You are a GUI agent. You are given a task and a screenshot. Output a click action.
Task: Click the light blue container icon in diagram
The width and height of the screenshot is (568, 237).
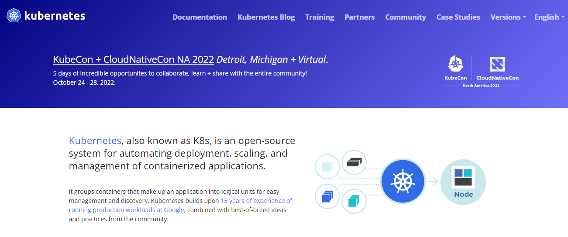click(x=327, y=167)
